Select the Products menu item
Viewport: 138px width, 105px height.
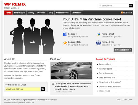pyautogui.click(x=41, y=13)
